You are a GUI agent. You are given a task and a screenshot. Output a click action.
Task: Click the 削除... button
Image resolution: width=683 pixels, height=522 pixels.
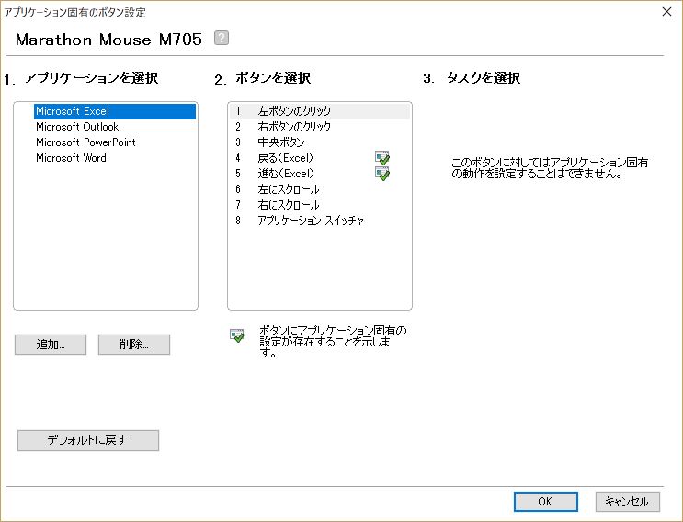(133, 345)
